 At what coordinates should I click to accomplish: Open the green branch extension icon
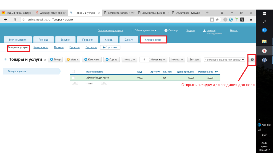236,20
